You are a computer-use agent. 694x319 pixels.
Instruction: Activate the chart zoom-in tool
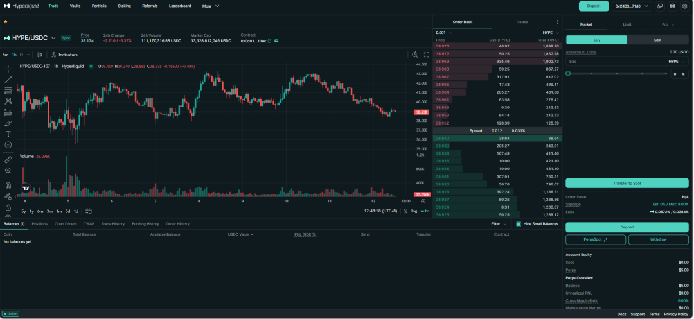click(8, 171)
